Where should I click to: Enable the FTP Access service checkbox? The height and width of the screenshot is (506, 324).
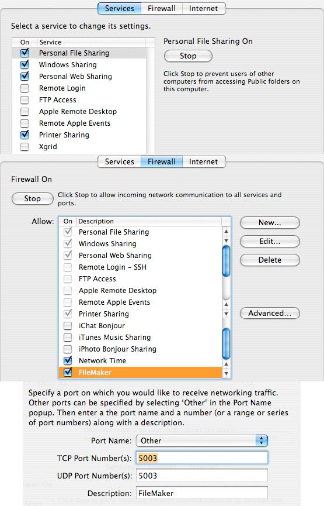(25, 99)
